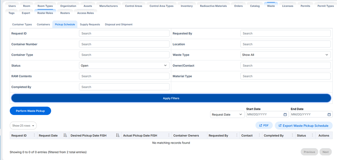The height and width of the screenshot is (160, 337).
Task: Click the Container Owners column header
Action: point(189,136)
